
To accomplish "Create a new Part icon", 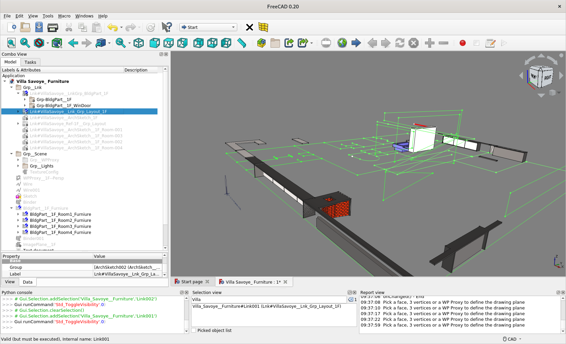I will [261, 43].
